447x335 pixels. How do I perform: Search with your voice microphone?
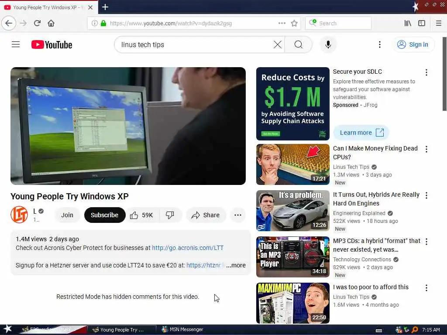(328, 44)
